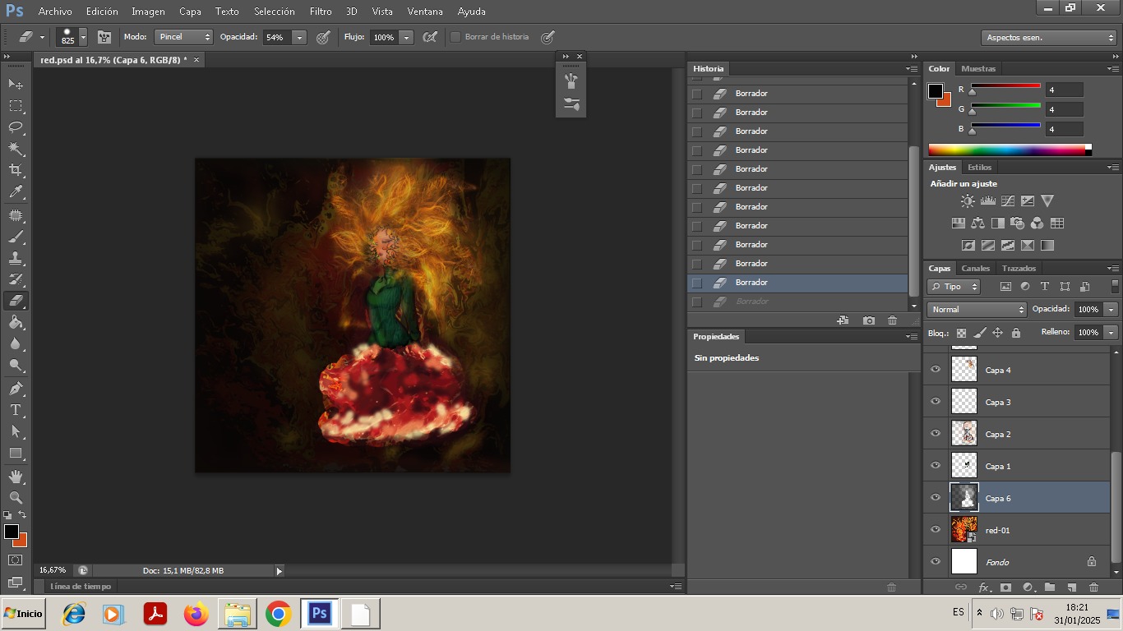The height and width of the screenshot is (631, 1123).
Task: Open Flujo slider dropdown arrow
Action: 406,37
